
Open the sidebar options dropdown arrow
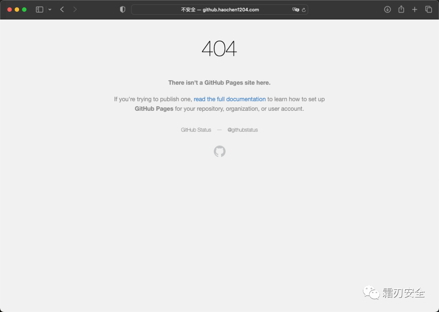pos(50,9)
